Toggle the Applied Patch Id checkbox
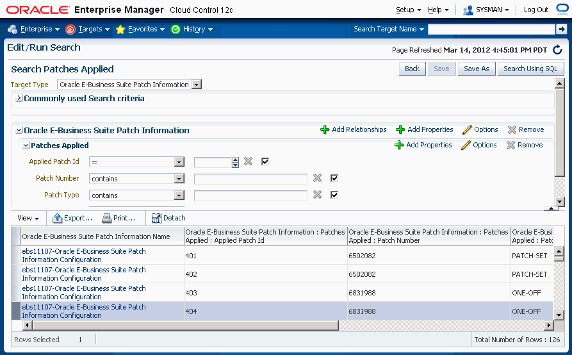 click(265, 161)
